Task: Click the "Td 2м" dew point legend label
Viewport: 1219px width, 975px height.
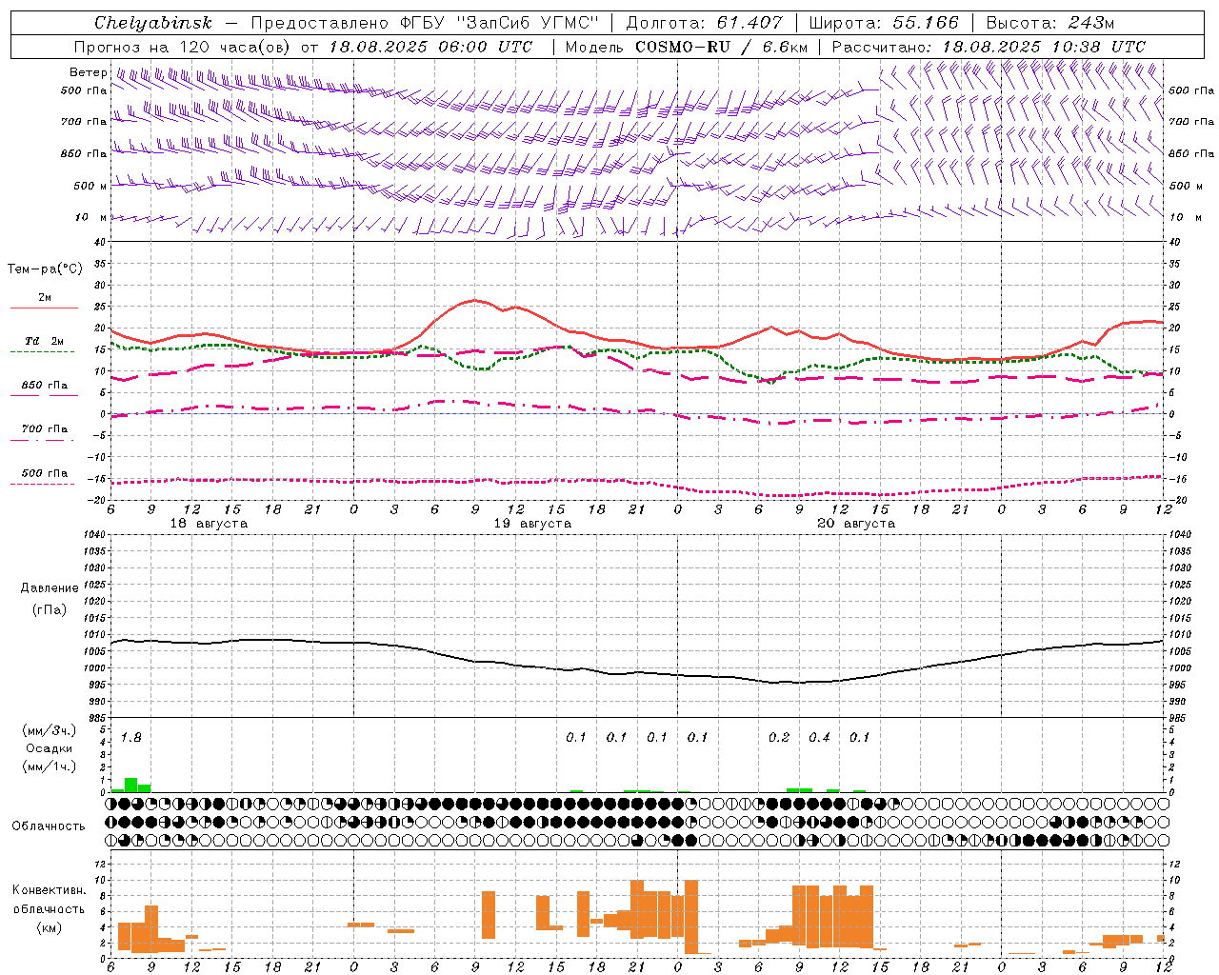Action: 44,341
